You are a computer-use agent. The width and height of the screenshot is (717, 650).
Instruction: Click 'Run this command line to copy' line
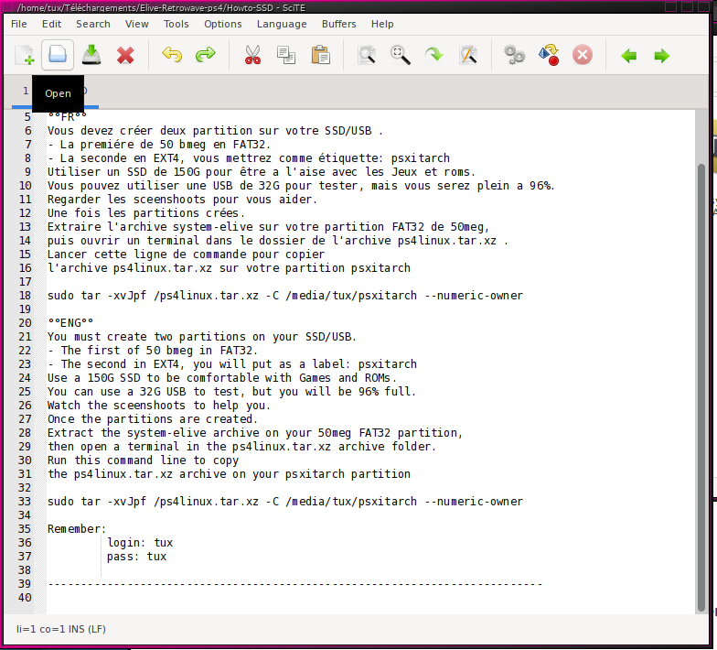(x=143, y=460)
